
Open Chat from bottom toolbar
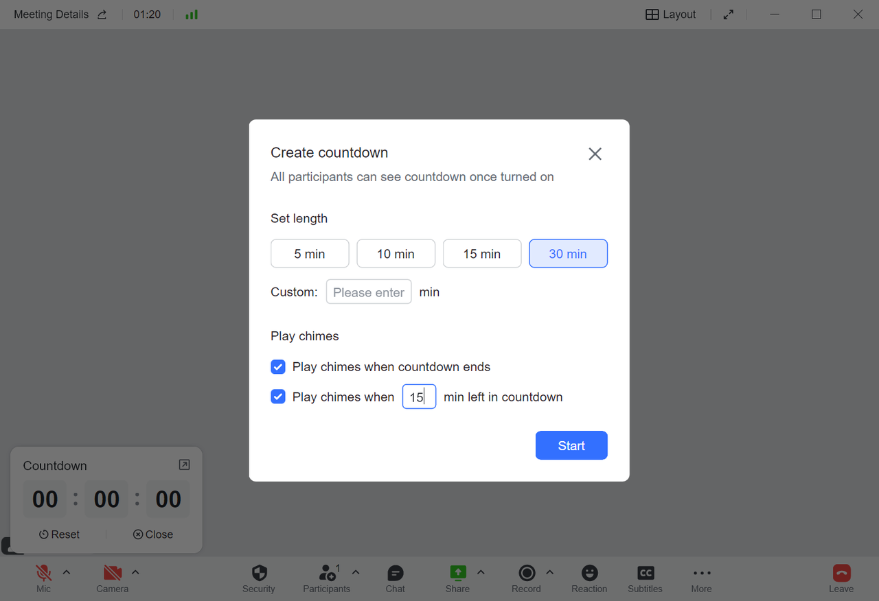[x=396, y=573]
